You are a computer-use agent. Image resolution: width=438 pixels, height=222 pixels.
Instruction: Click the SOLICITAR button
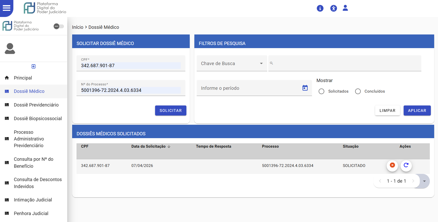click(x=171, y=111)
